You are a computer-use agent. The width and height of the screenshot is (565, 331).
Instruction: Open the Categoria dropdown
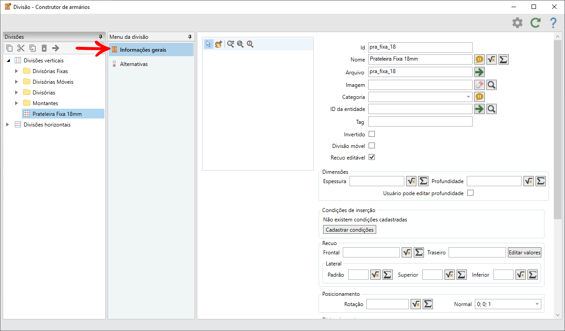click(x=420, y=97)
